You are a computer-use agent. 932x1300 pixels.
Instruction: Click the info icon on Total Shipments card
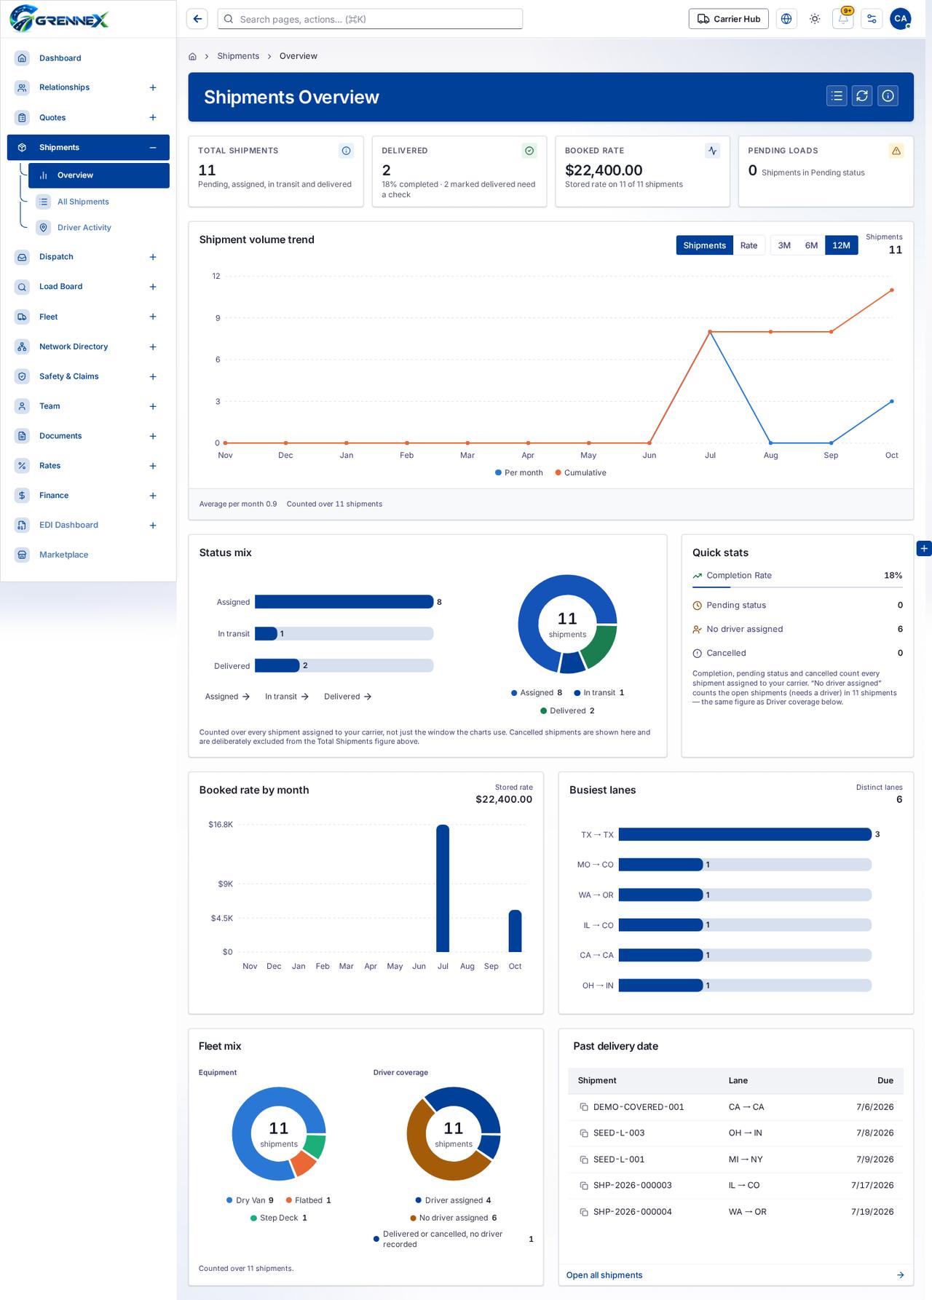tap(347, 151)
